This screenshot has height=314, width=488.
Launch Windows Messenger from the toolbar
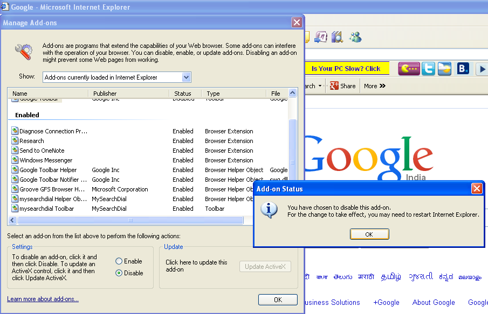coord(355,37)
